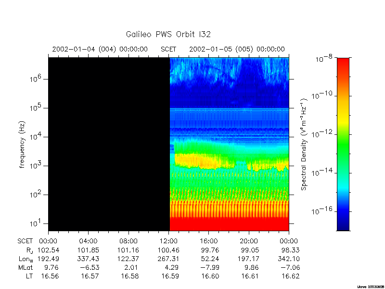Click the 16:00 time tick label
The height and width of the screenshot is (289, 385).
[209, 241]
